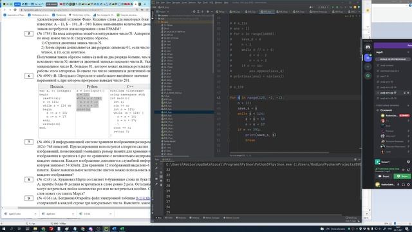The image size is (412, 232).
Task: Open Discord user settings gear
Action: tap(408, 184)
